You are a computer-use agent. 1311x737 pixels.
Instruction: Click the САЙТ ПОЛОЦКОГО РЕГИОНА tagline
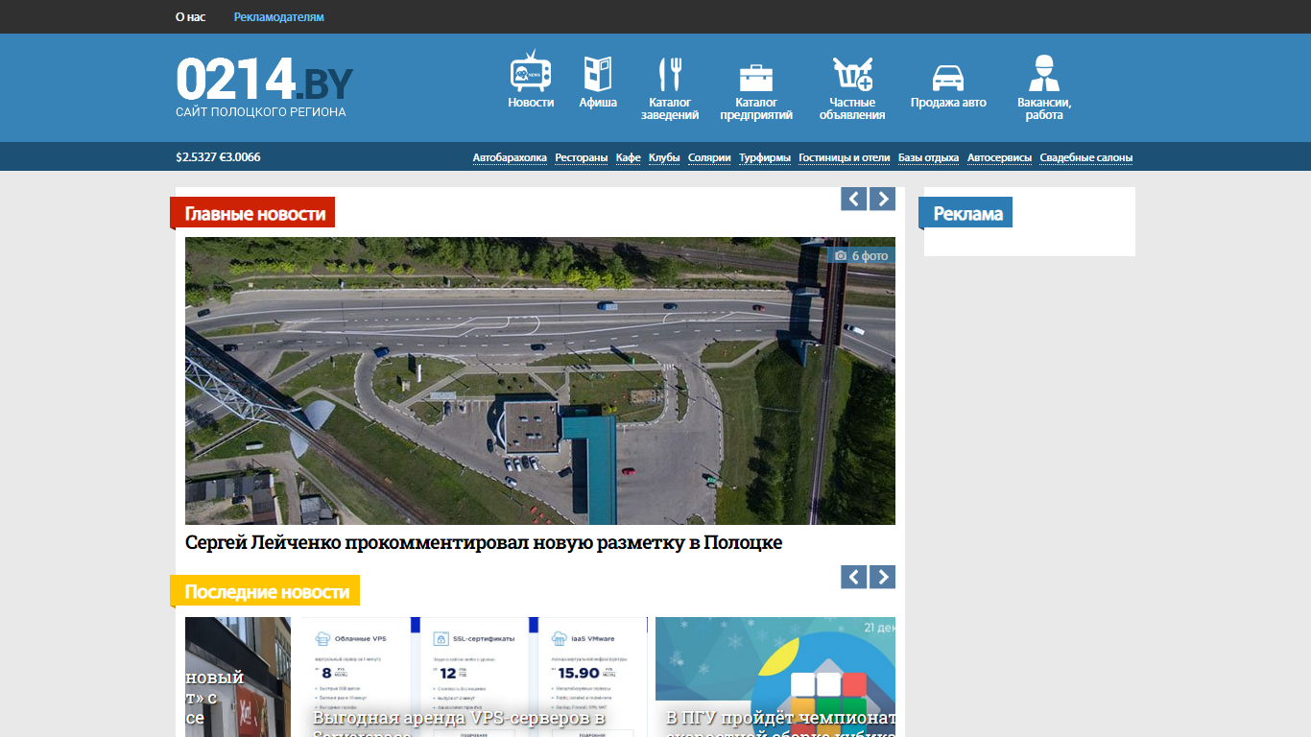pos(261,112)
